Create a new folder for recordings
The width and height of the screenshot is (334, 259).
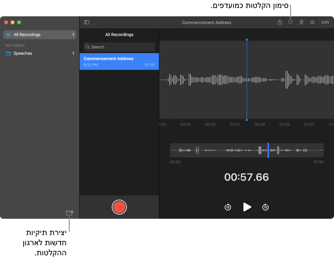click(69, 213)
